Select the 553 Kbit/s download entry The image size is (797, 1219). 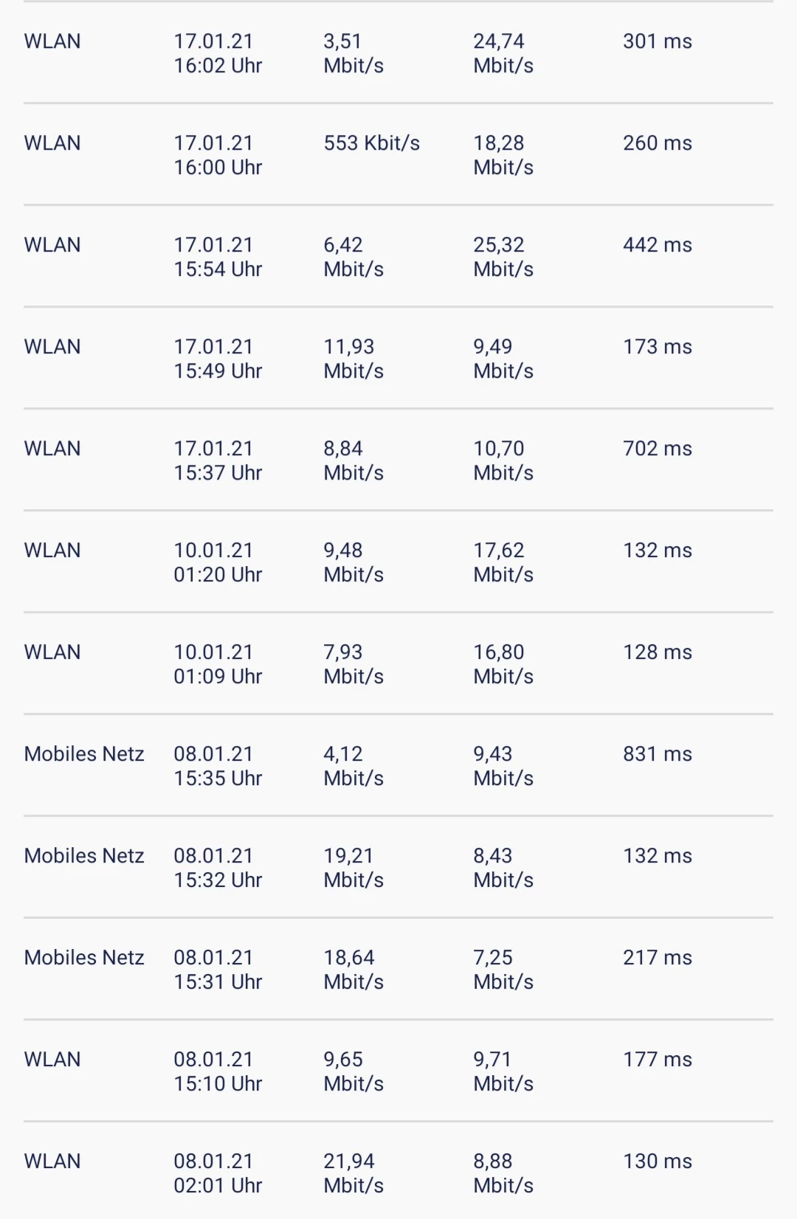point(371,143)
